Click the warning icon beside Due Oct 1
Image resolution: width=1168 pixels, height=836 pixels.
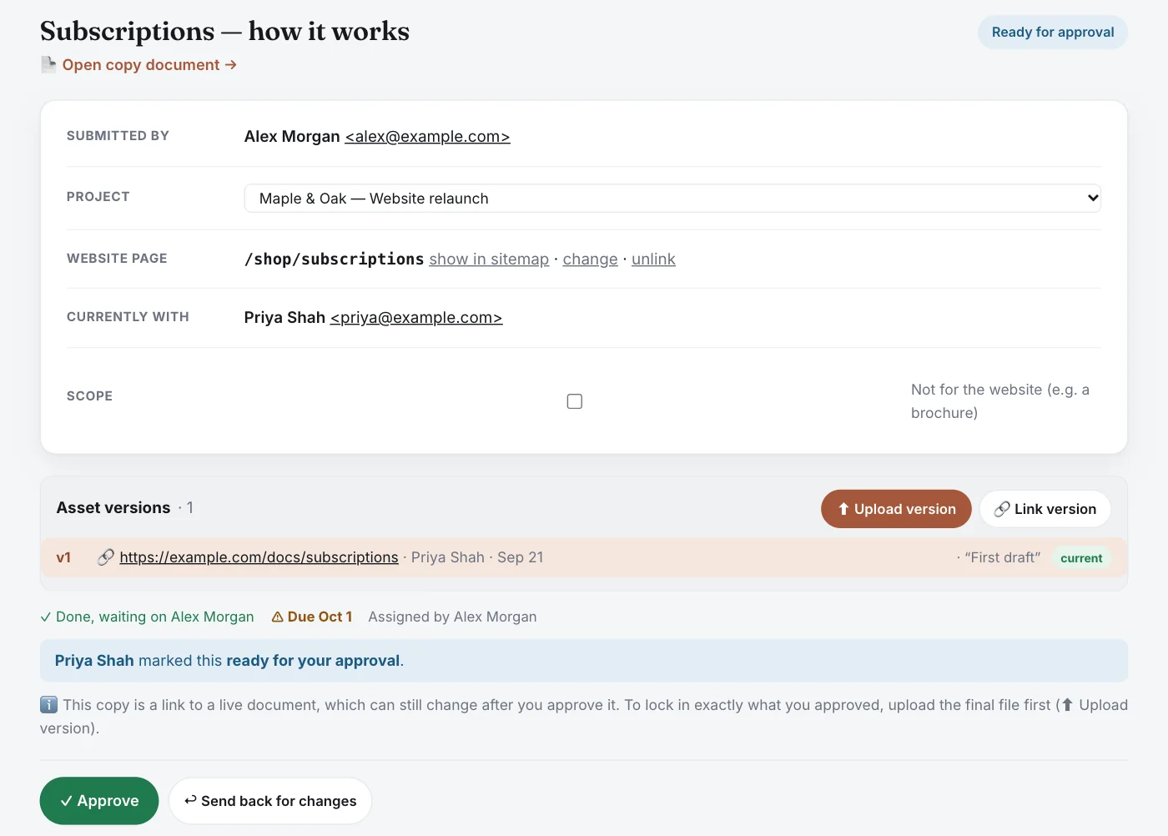click(x=277, y=617)
